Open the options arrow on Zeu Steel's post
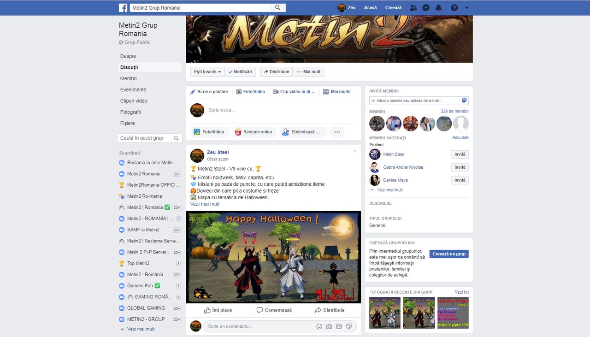Image resolution: width=590 pixels, height=337 pixels. [355, 151]
